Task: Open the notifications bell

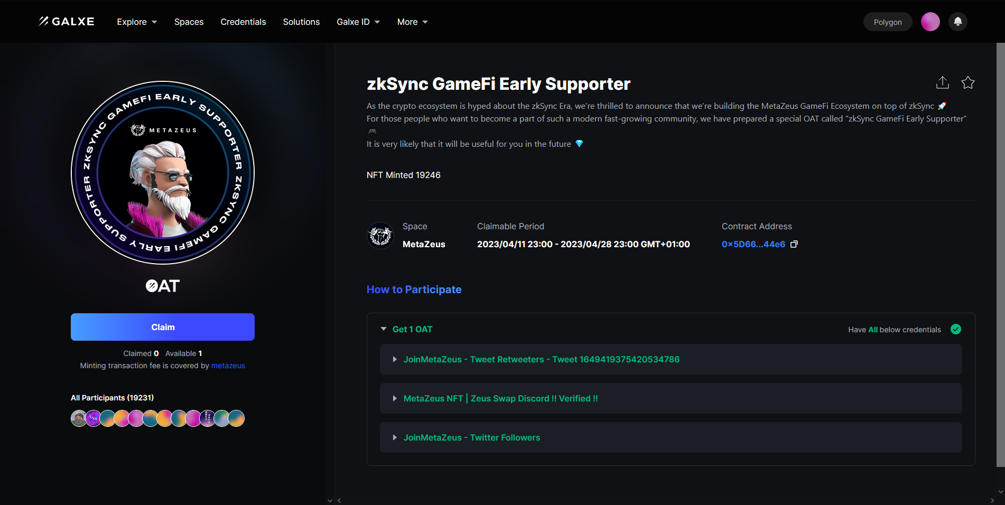Action: click(957, 22)
